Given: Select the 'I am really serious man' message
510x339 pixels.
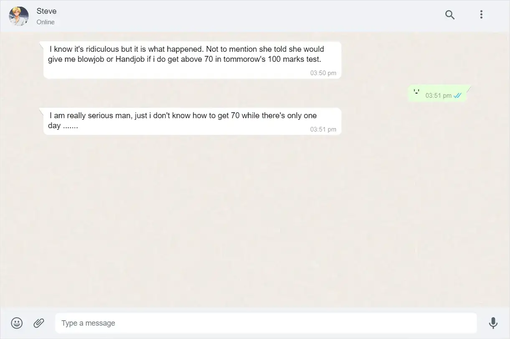Looking at the screenshot, I should point(192,121).
